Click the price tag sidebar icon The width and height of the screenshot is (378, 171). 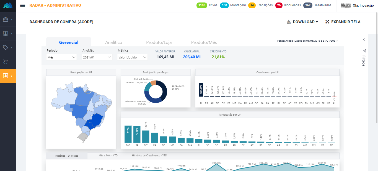pyautogui.click(x=6, y=47)
